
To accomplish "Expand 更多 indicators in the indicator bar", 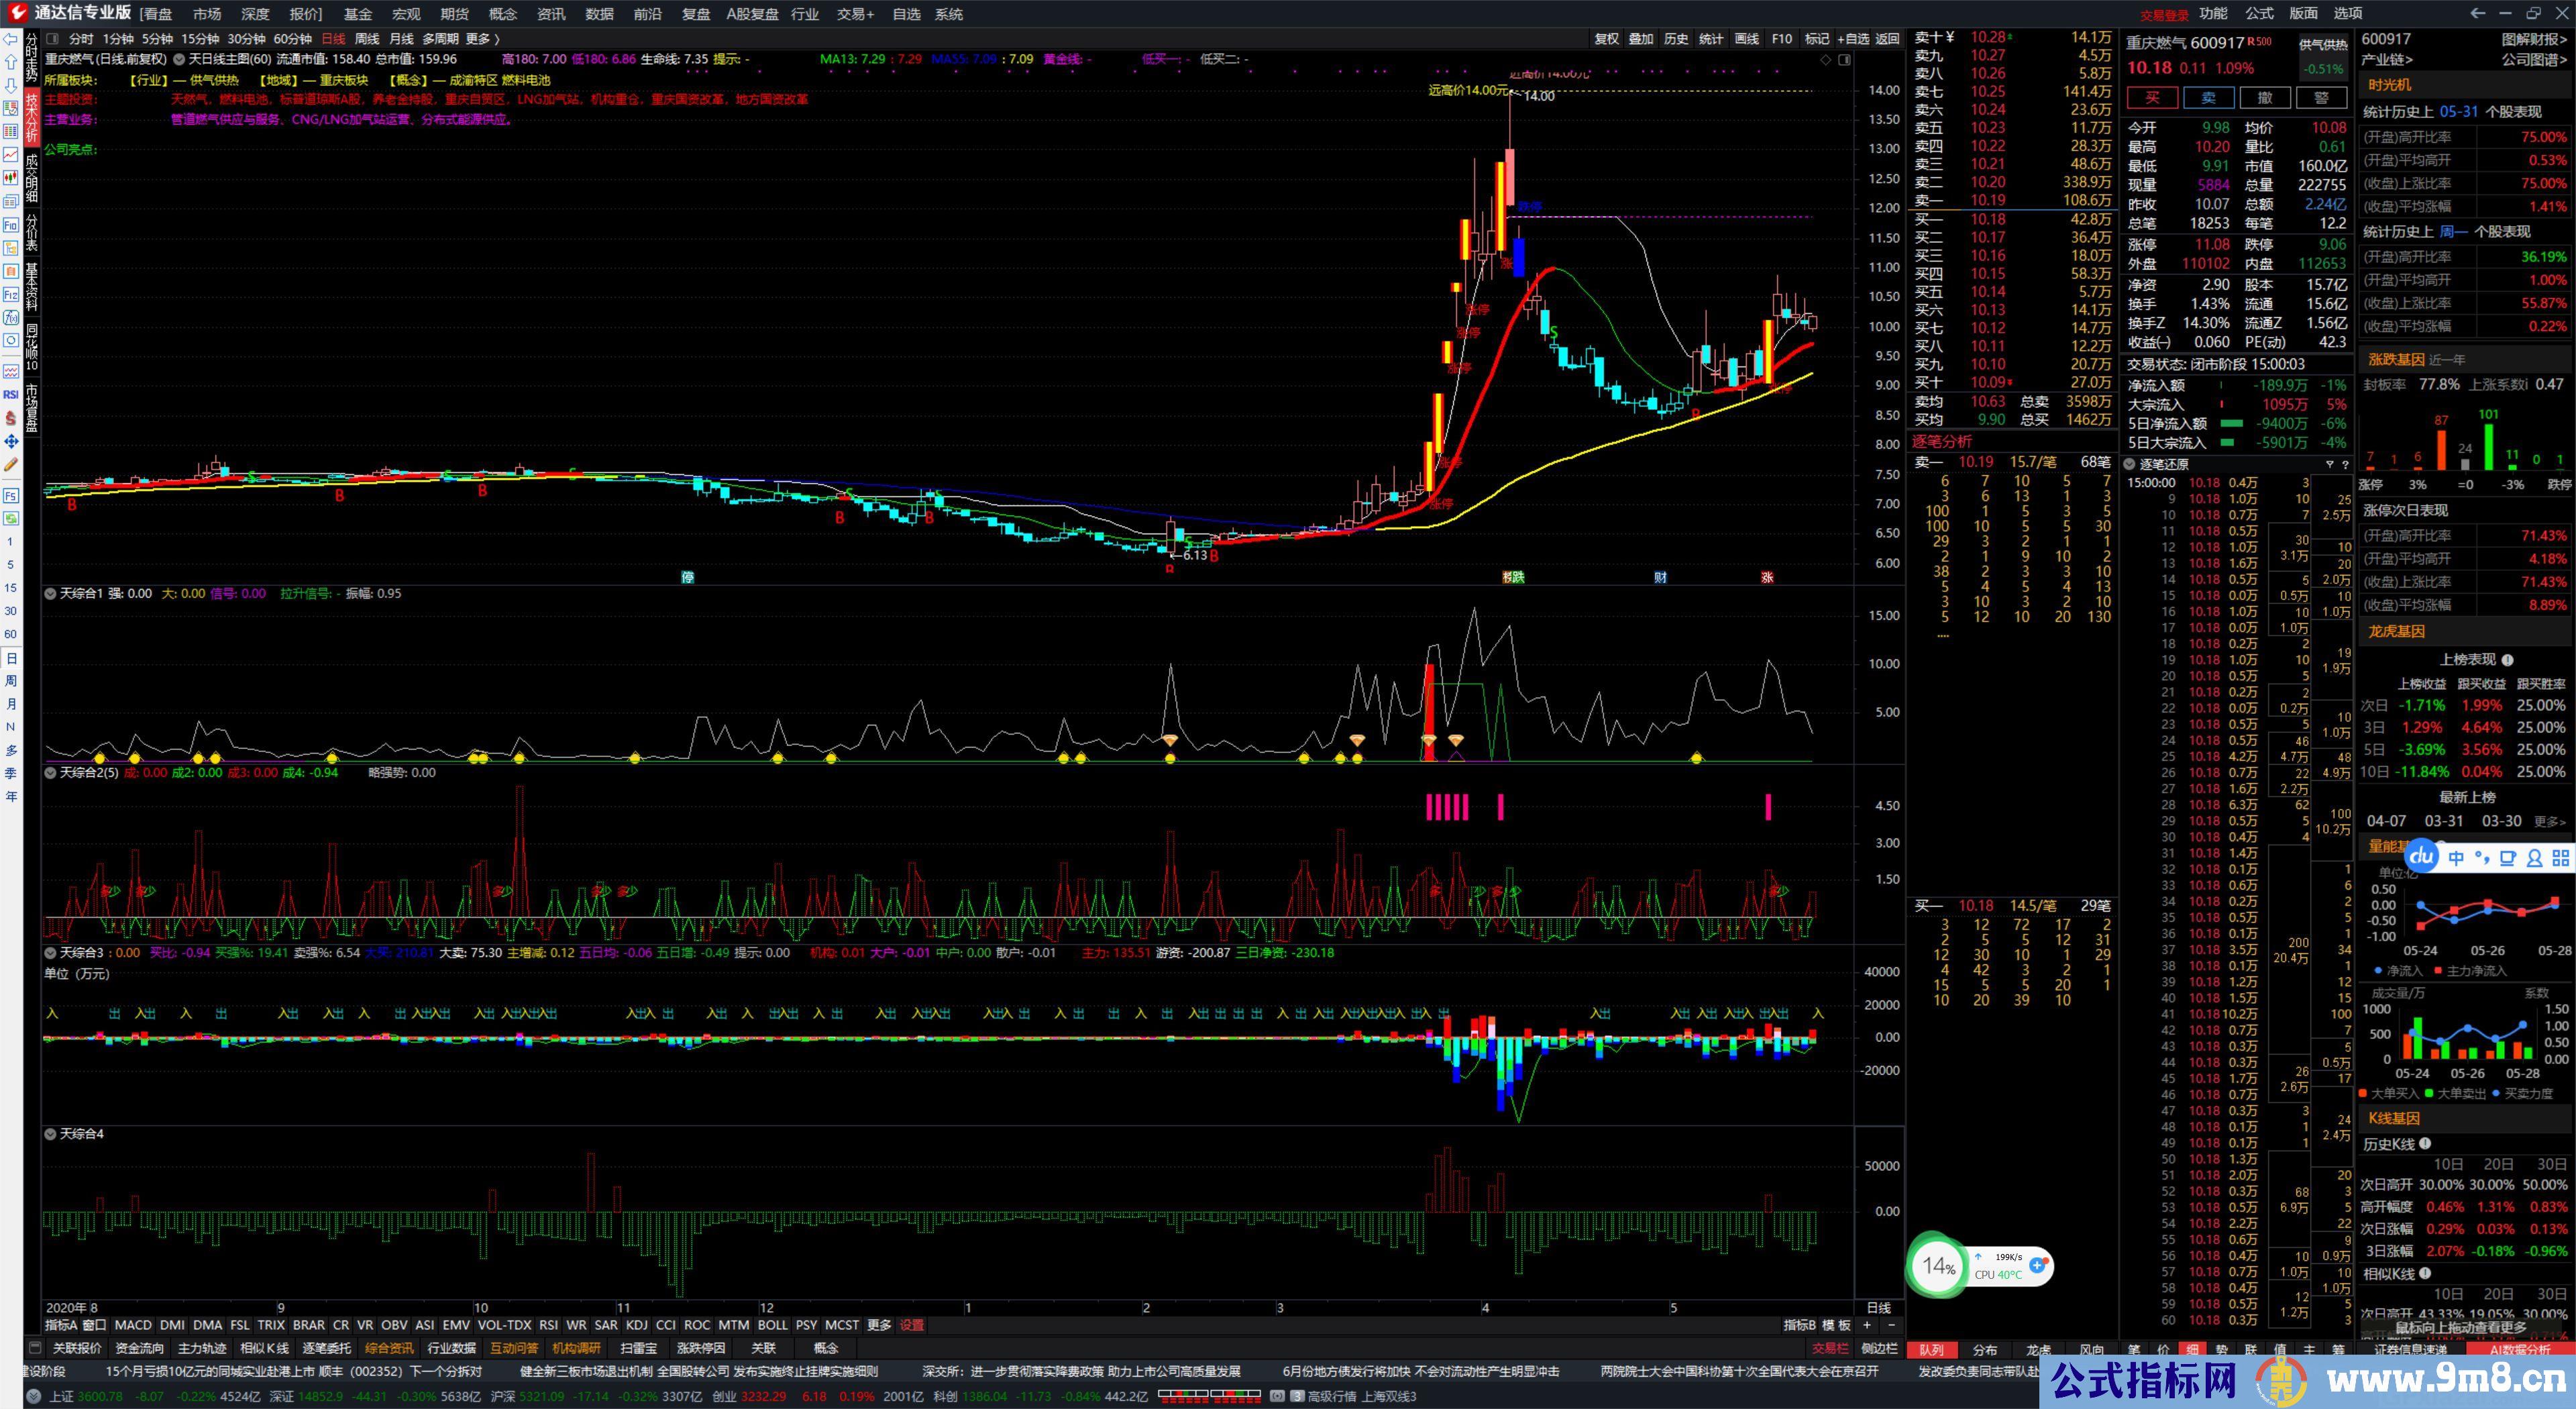I will coord(879,1325).
